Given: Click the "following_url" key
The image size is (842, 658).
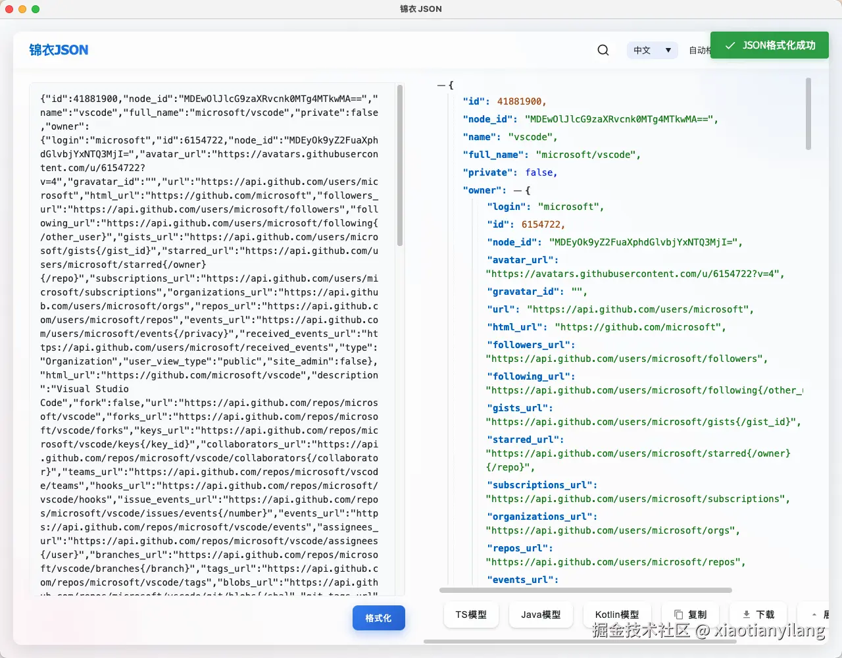Looking at the screenshot, I should [531, 376].
